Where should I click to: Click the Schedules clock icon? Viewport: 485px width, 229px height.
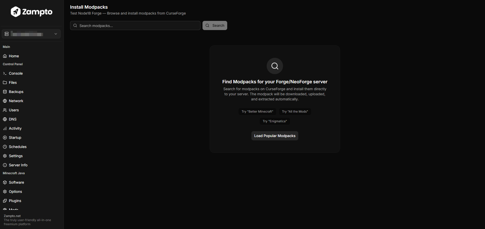[x=5, y=147]
